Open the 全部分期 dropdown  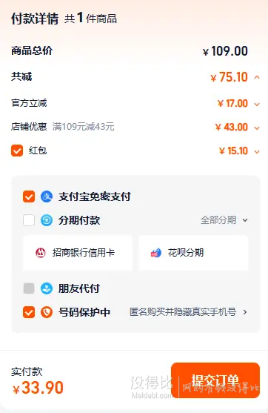(224, 220)
